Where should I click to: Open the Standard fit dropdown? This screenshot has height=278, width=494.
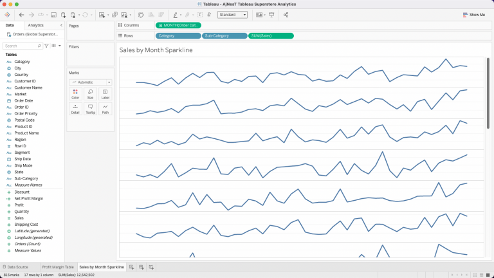232,14
